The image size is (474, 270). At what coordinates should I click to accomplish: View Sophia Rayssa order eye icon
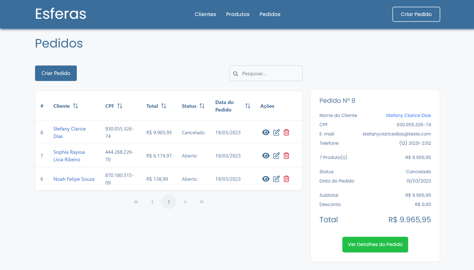tap(266, 155)
